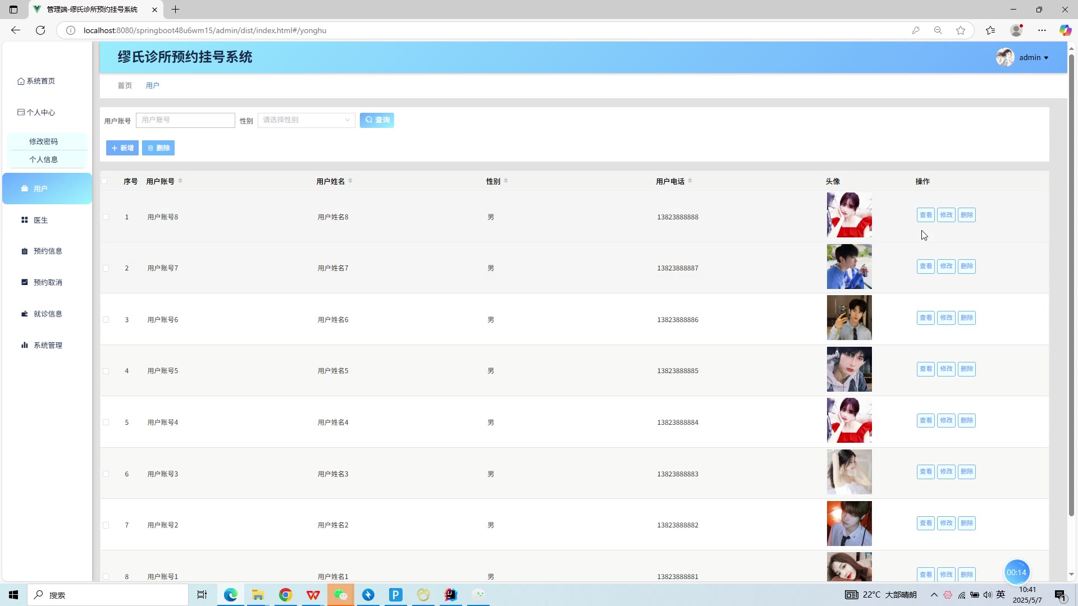The image size is (1078, 606).
Task: Click 修改 button for 用户账号7 row
Action: [x=946, y=267]
